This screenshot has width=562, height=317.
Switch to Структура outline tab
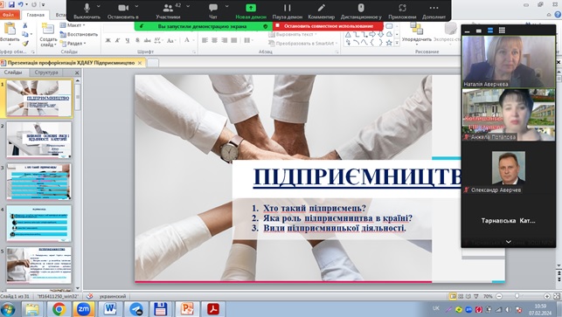pyautogui.click(x=46, y=72)
